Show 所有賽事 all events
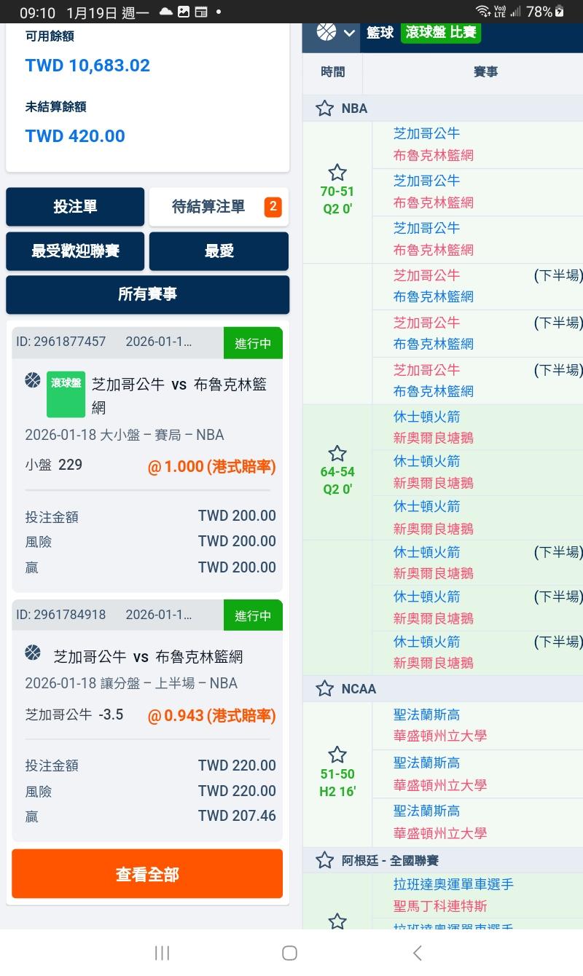Screen dimensions: 583x976 click(148, 294)
